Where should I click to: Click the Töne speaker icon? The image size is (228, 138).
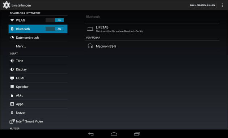[12, 61]
